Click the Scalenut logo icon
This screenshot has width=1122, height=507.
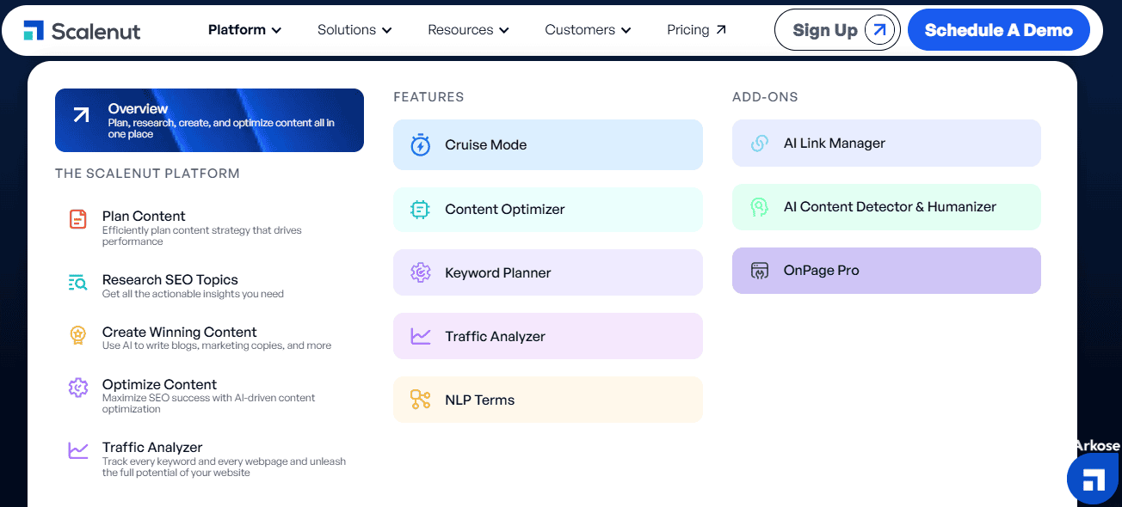[34, 30]
